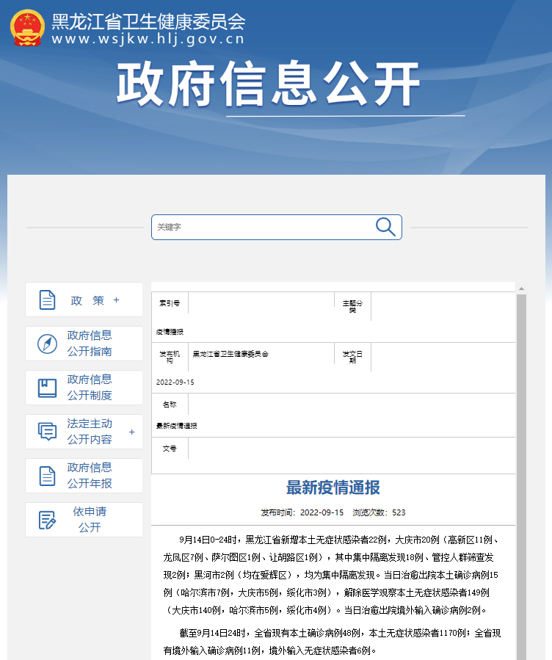
Task: Open the 政府信息公开指南 menu item
Action: [x=90, y=344]
